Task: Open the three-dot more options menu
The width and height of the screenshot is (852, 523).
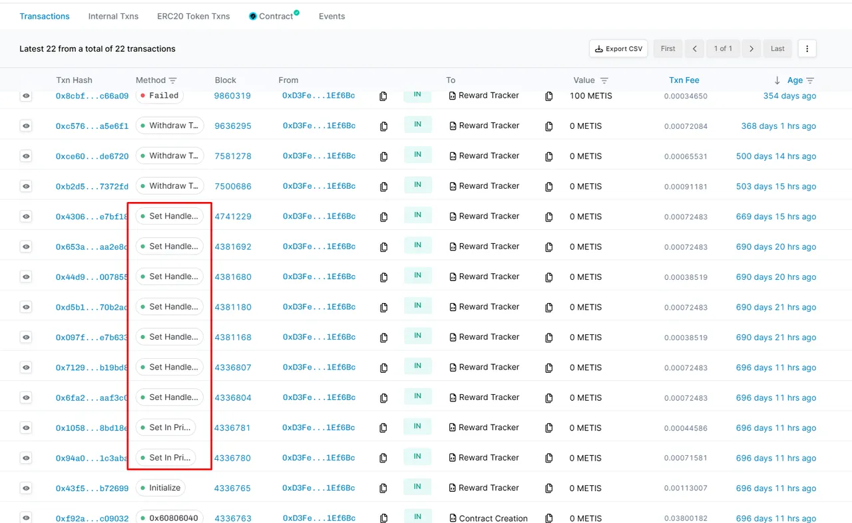Action: [807, 49]
